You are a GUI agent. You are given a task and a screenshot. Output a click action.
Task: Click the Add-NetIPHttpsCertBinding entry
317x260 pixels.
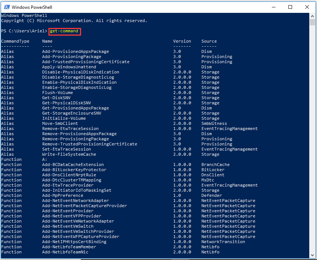74,242
